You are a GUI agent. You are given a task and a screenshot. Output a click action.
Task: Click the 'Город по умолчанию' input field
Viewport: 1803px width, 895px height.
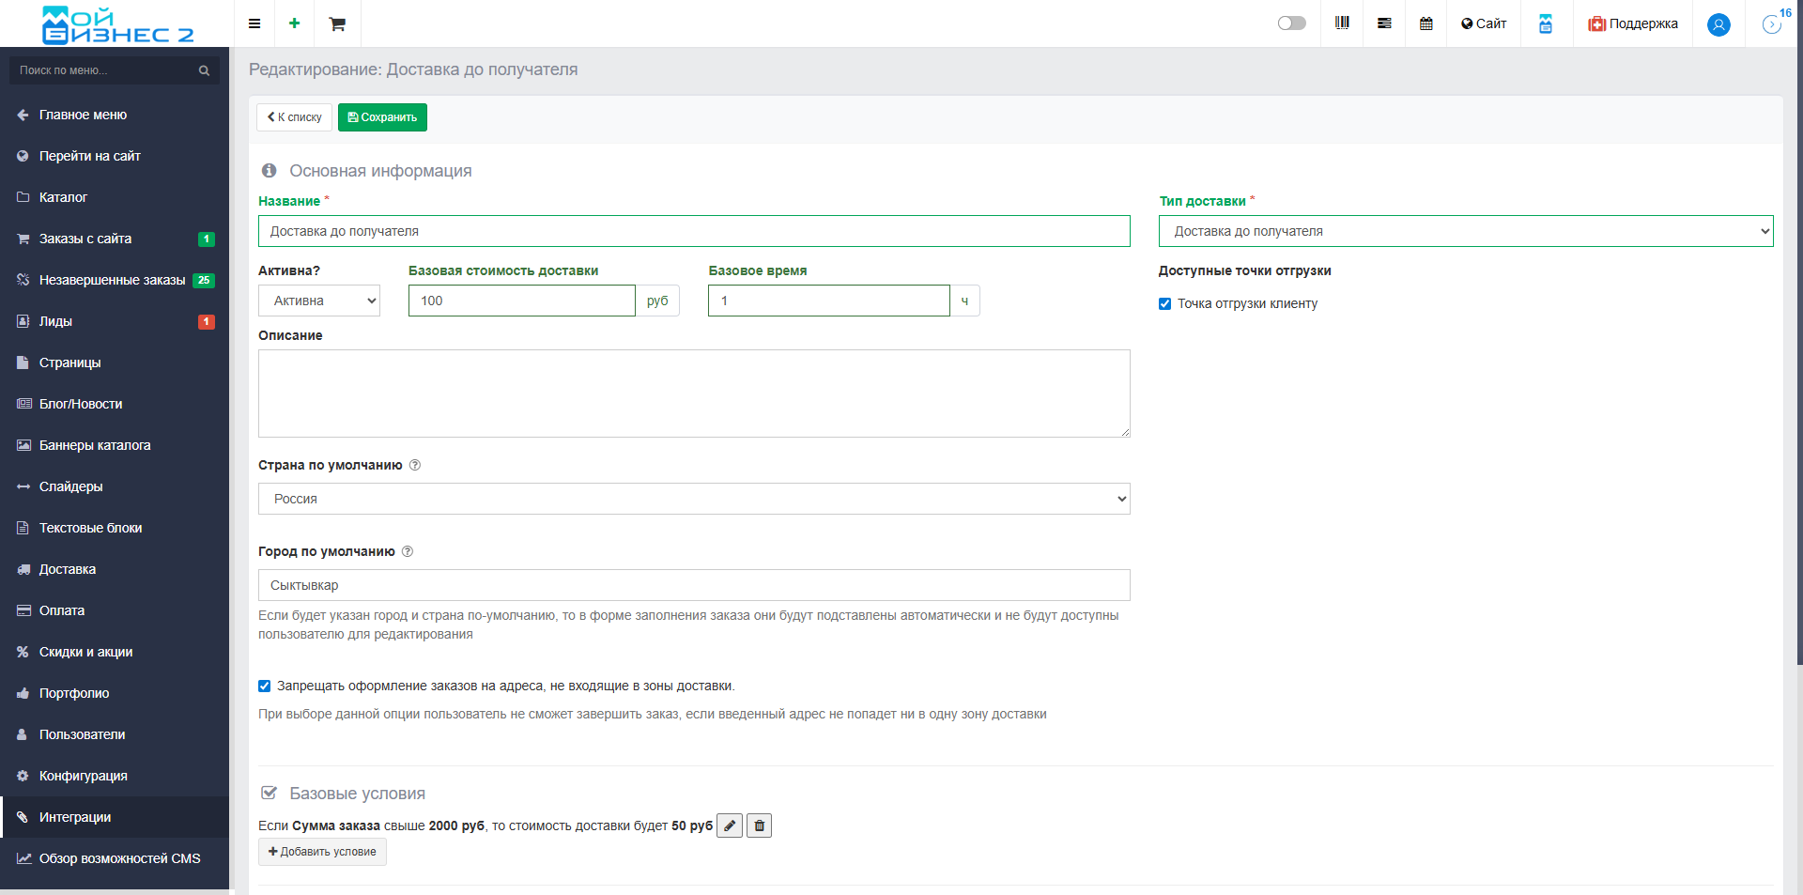point(693,585)
